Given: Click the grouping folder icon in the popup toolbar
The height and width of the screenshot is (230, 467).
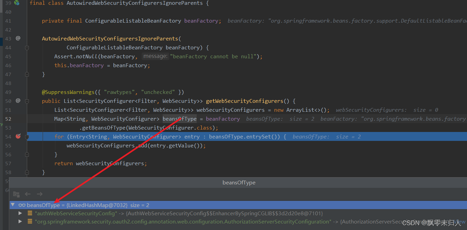Looking at the screenshot, I should click(16, 194).
